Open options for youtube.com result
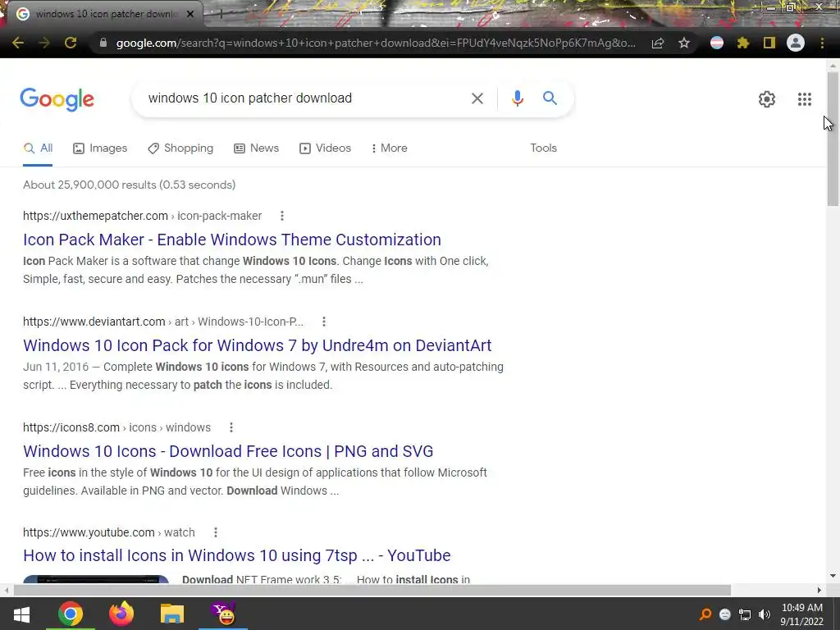The height and width of the screenshot is (630, 840). [216, 532]
